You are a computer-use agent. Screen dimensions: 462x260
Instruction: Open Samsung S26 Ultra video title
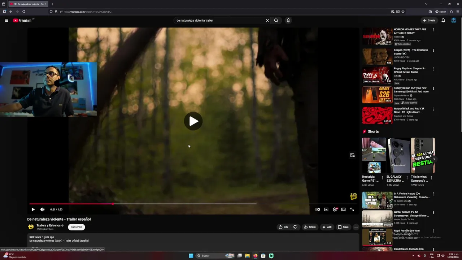pyautogui.click(x=411, y=90)
